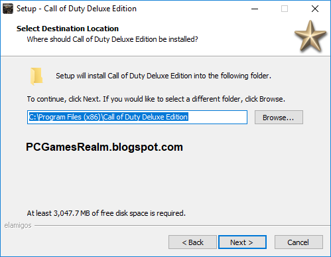Click the PCGamesRealm.blogspot.com text
Viewport: 331px width, 257px height.
point(104,147)
